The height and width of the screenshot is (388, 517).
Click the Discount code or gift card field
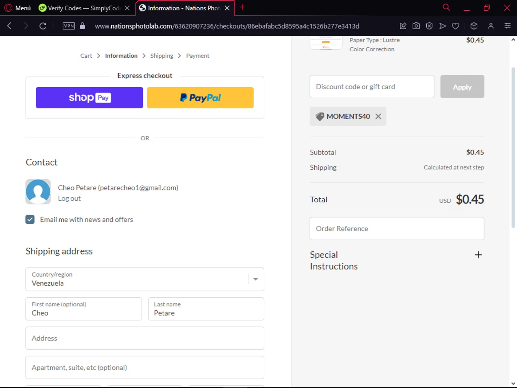pos(372,87)
